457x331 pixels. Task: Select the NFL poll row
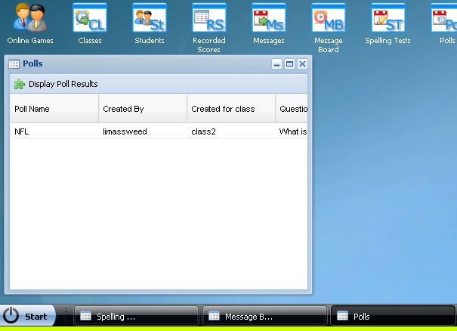coord(151,131)
